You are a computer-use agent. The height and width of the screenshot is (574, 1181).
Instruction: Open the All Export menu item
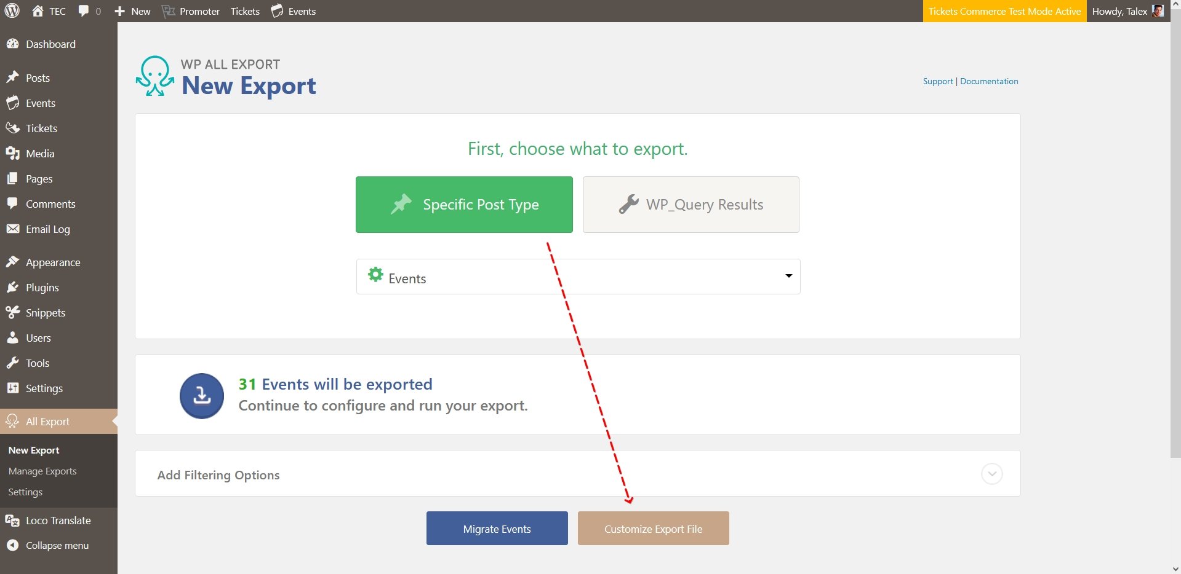(47, 422)
